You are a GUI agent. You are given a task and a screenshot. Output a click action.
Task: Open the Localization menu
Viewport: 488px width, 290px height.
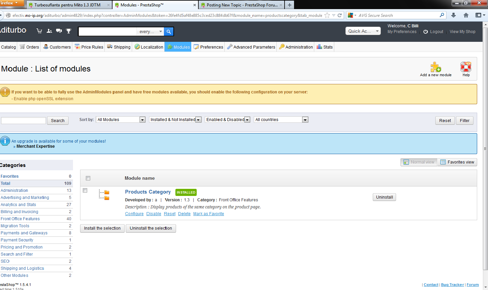(x=149, y=47)
